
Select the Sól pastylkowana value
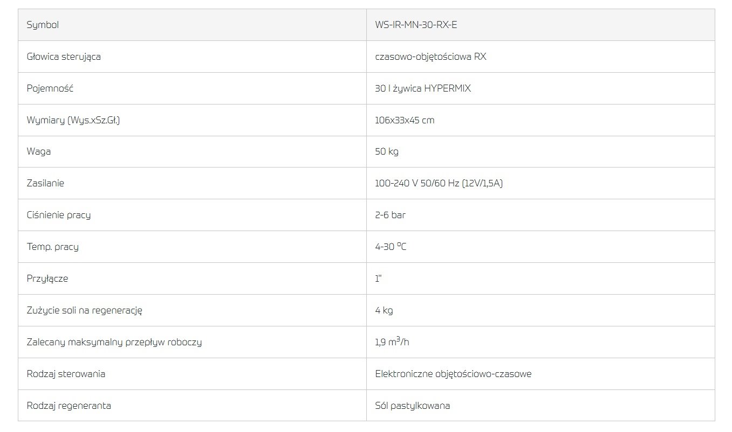413,406
